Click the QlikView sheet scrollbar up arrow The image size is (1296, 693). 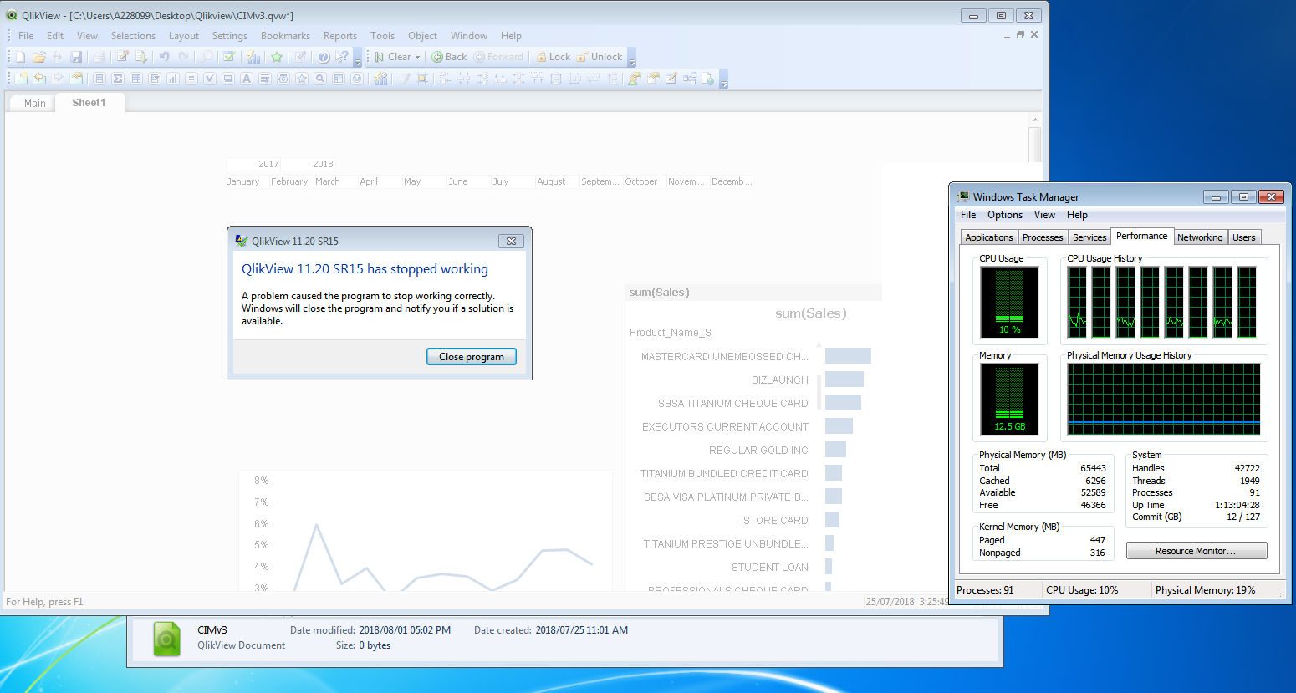point(1035,120)
